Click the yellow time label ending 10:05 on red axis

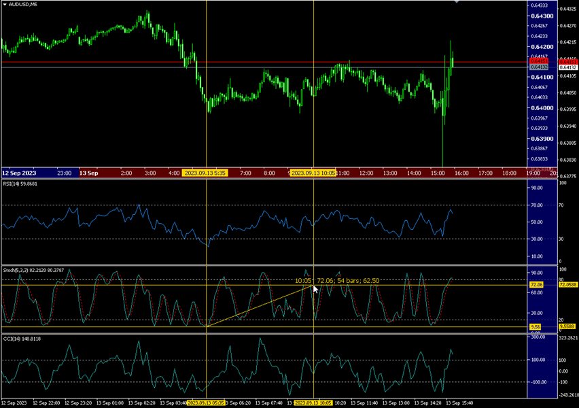pyautogui.click(x=313, y=173)
